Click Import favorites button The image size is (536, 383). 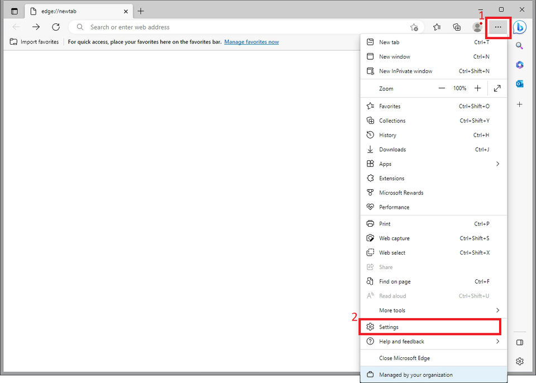(x=35, y=42)
